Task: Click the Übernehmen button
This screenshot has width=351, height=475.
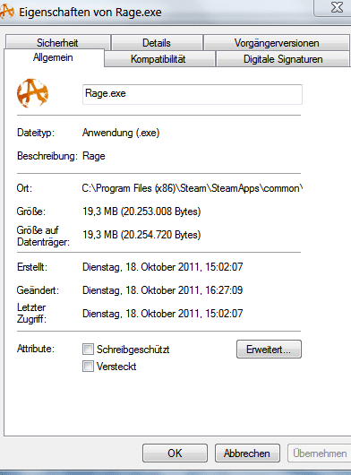Action: (320, 453)
